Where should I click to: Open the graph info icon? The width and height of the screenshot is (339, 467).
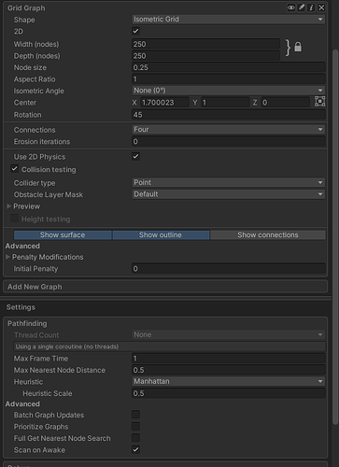311,7
